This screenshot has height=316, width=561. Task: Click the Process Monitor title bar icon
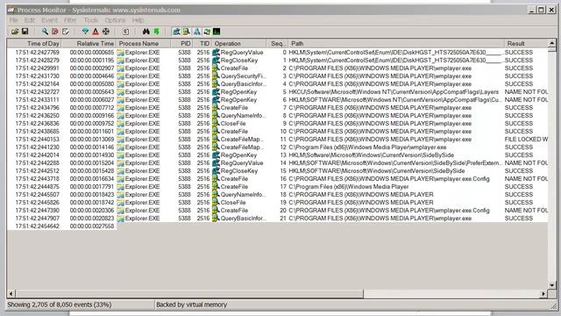pyautogui.click(x=11, y=10)
